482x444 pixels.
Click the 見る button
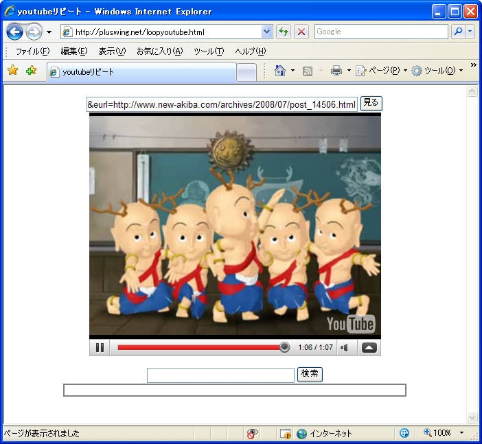click(x=371, y=103)
